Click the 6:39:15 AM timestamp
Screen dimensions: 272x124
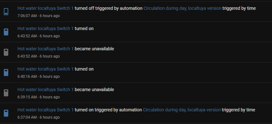(x=27, y=97)
